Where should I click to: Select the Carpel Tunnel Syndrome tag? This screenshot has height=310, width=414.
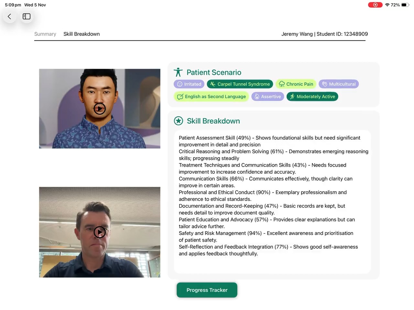pyautogui.click(x=240, y=84)
